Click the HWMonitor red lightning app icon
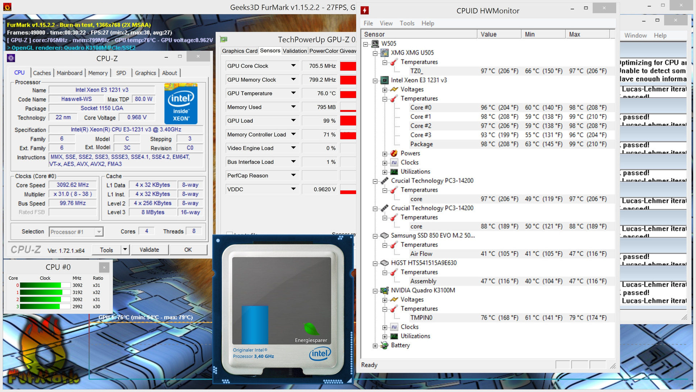Viewport: 696px width, 392px height. (365, 11)
